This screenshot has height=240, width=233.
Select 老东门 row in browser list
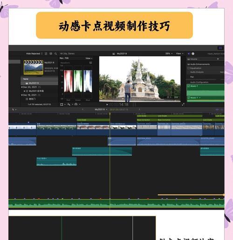tap(39, 99)
